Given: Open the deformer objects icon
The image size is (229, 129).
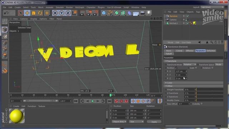Looking at the screenshot, I should pos(130,13).
